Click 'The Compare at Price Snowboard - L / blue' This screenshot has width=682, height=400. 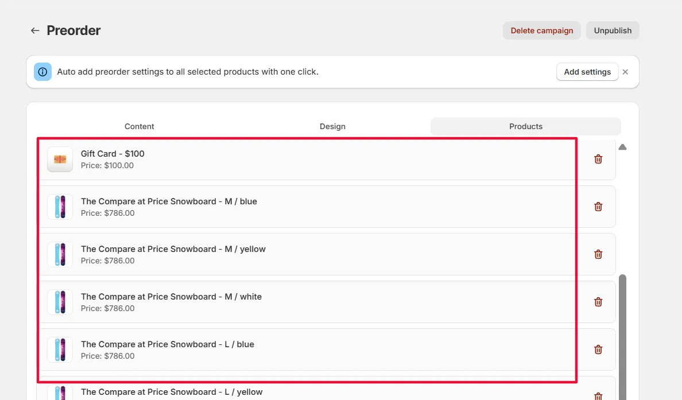[168, 344]
